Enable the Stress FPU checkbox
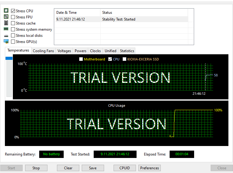The height and width of the screenshot is (173, 233). pos(13,17)
